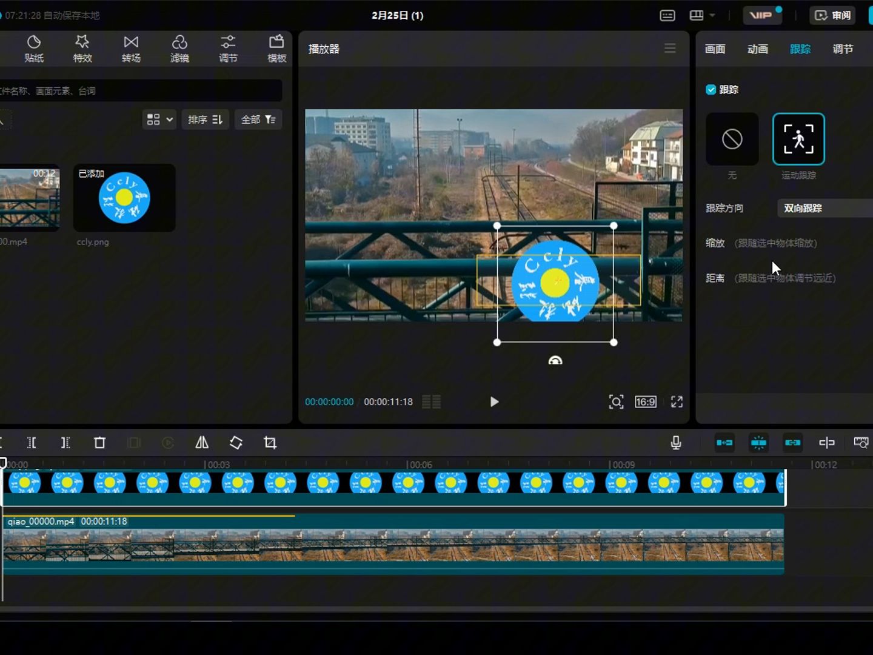Open the 特效 effects panel
This screenshot has width=873, height=655.
point(82,49)
